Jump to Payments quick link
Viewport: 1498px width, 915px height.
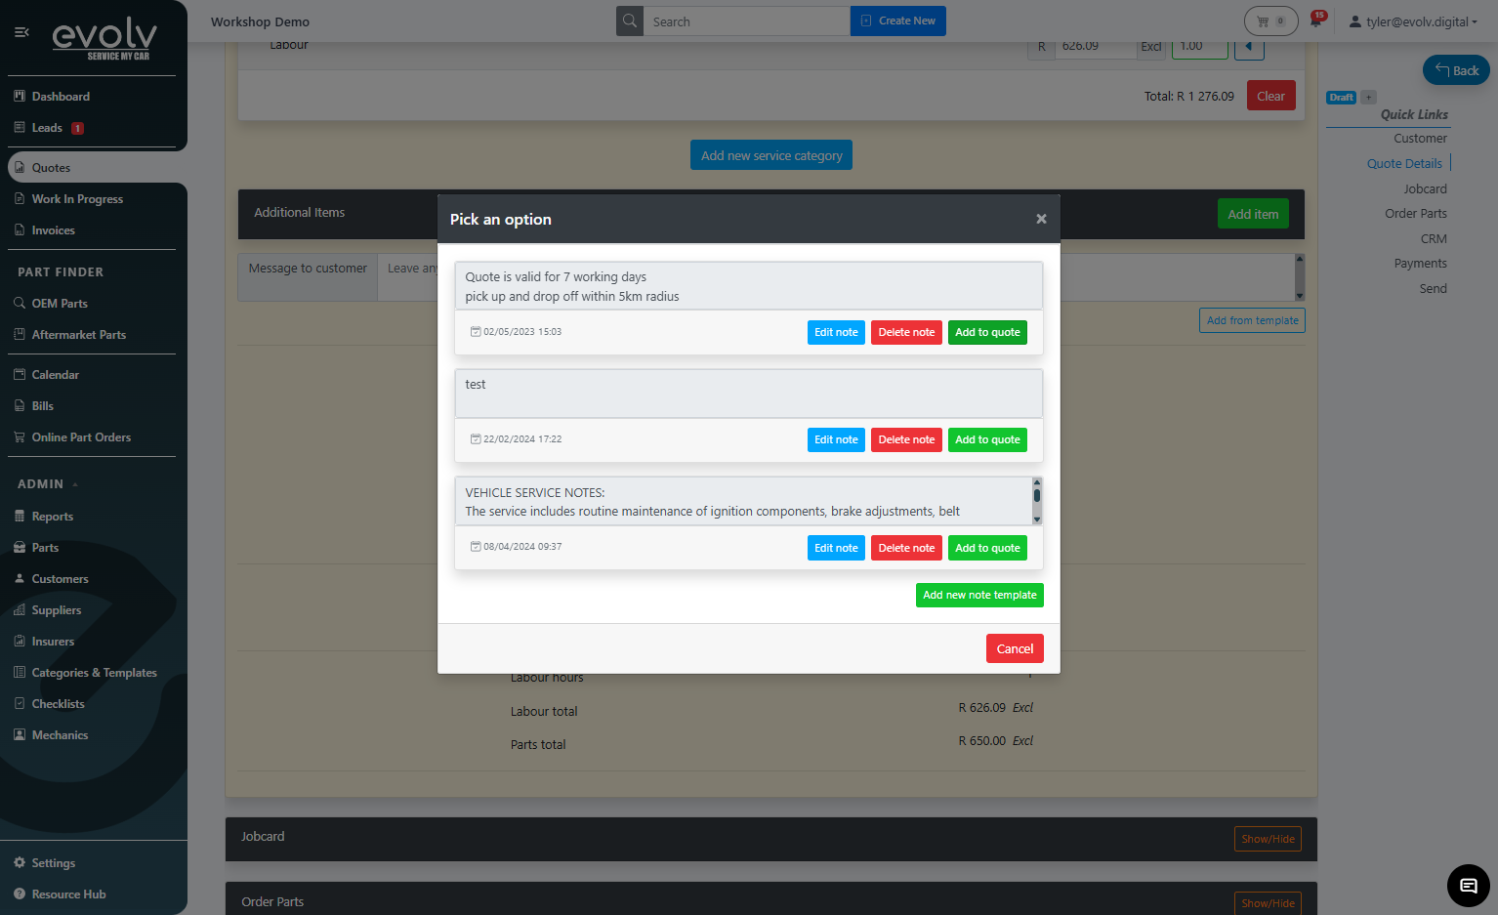[1420, 263]
